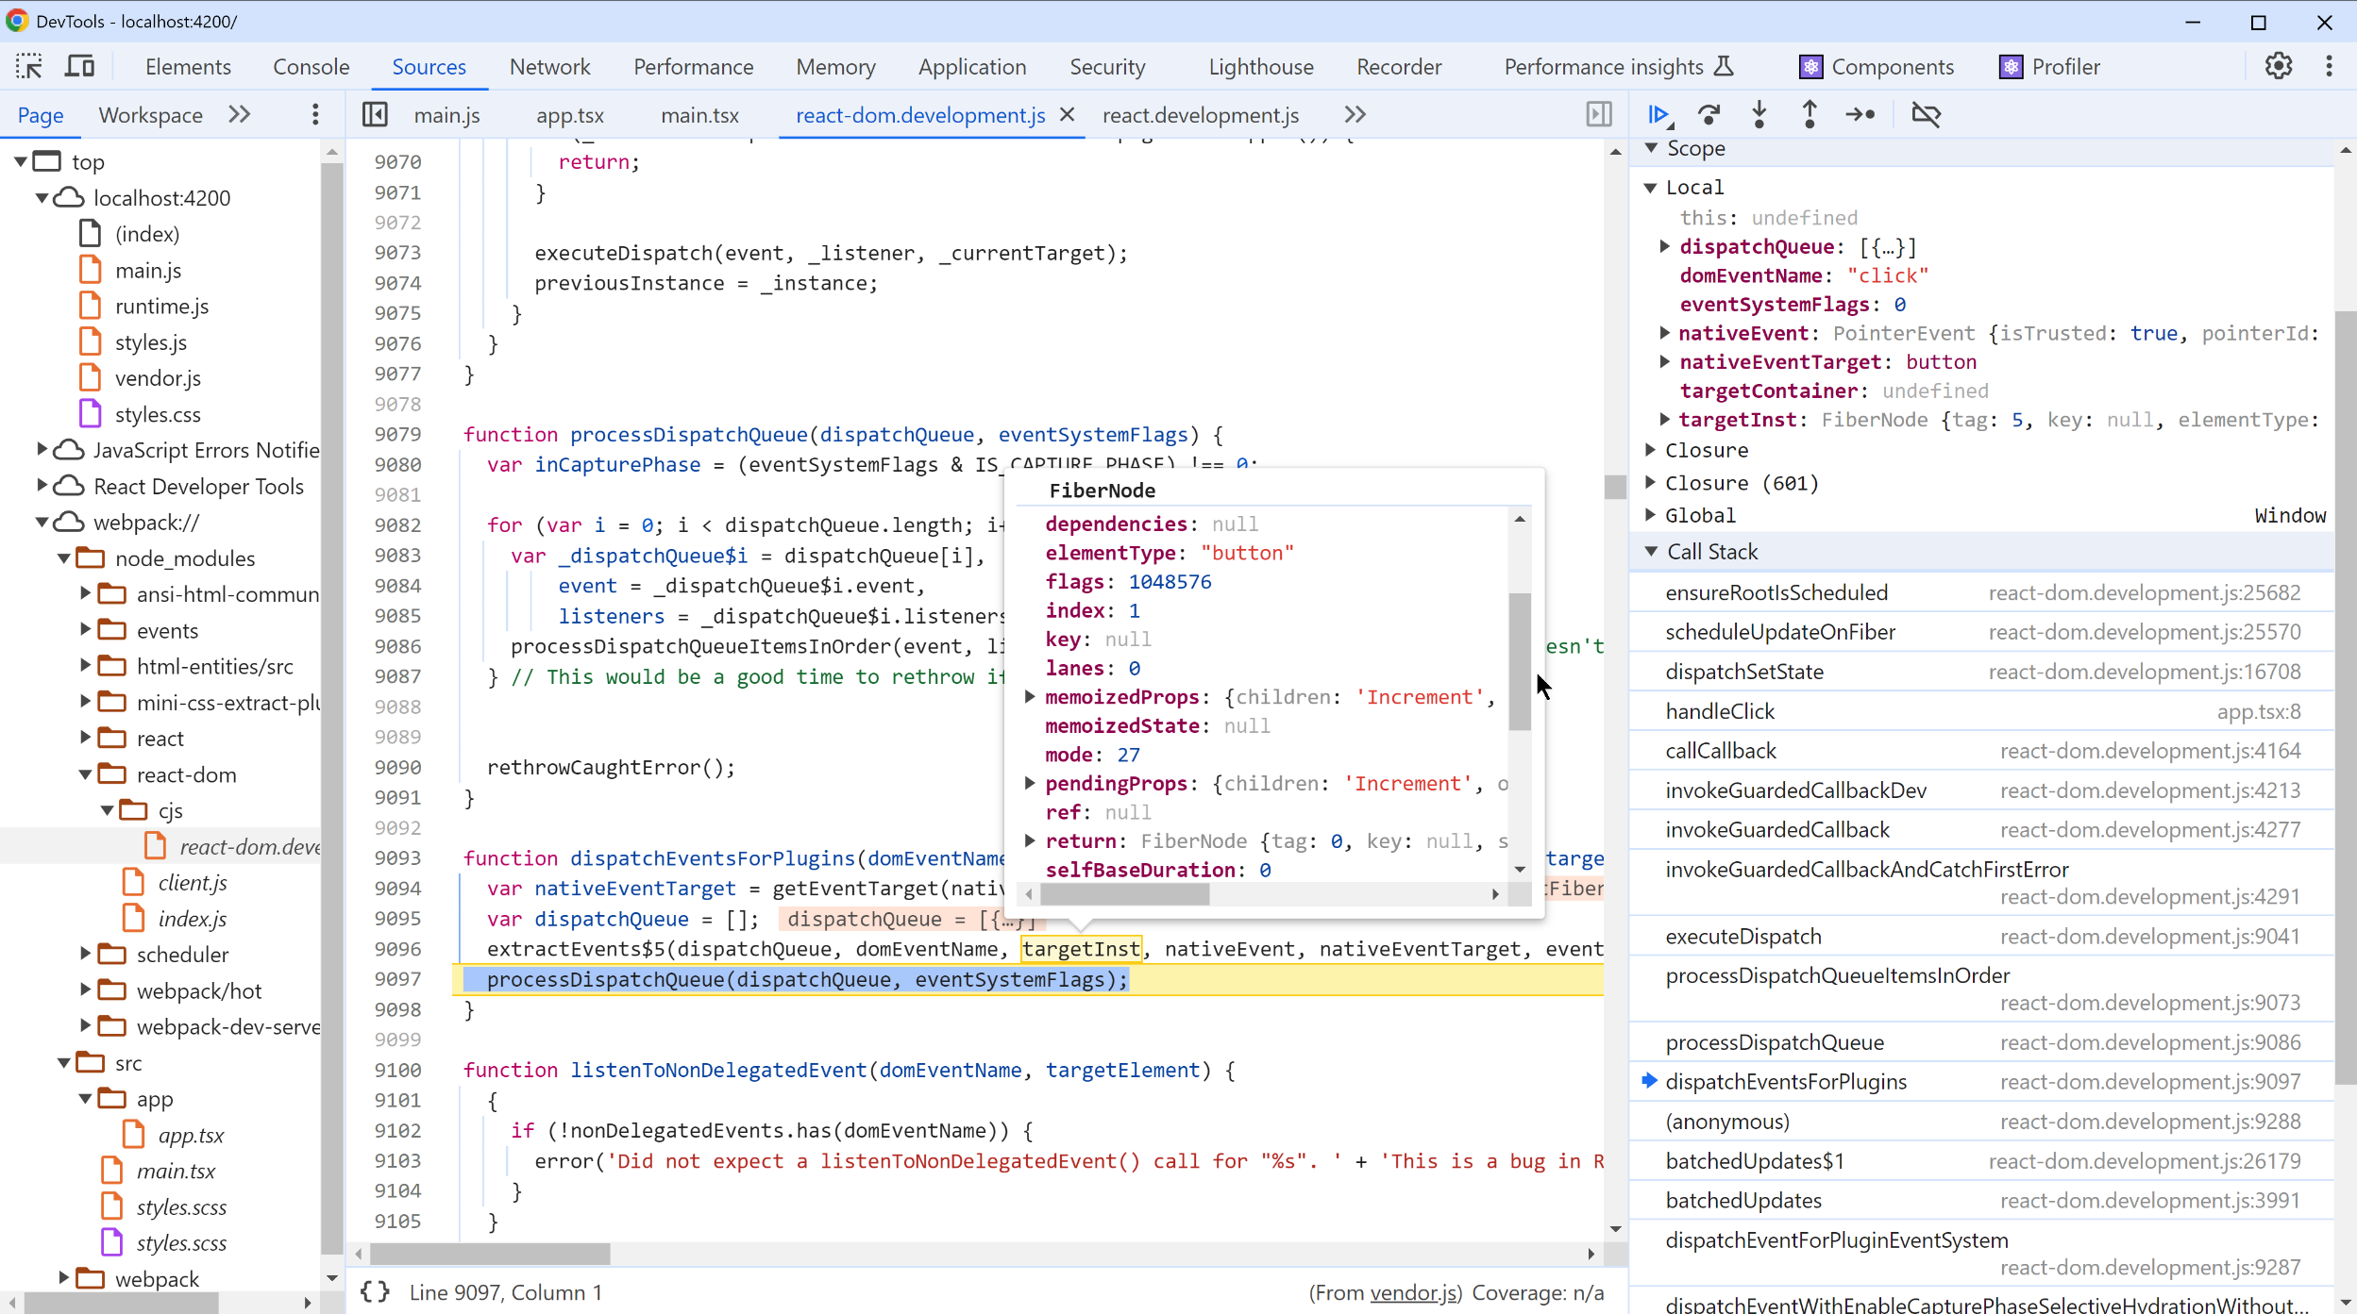The image size is (2357, 1314).
Task: Expand the webpack-dev-server folder
Action: tap(85, 1026)
